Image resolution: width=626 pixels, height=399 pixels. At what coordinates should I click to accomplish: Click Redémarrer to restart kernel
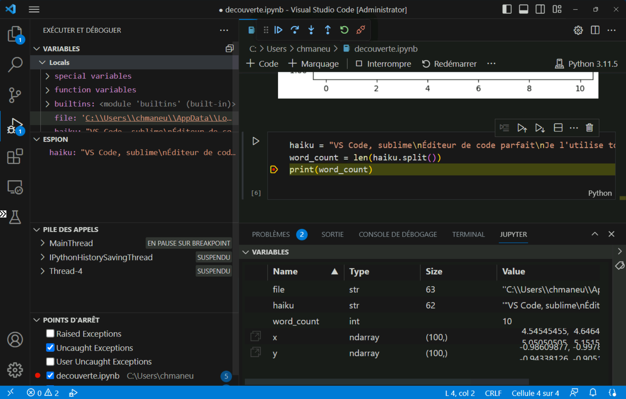click(449, 64)
